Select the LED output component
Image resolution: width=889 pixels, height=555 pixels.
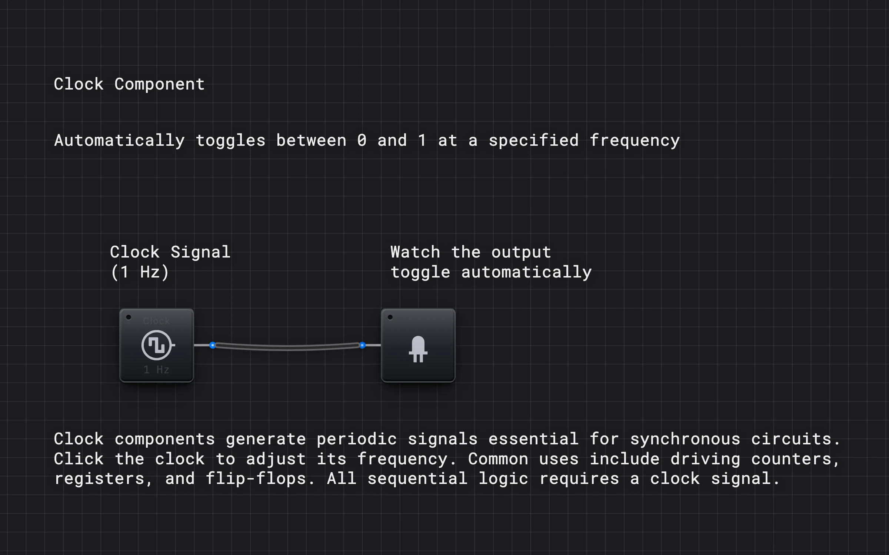click(418, 345)
